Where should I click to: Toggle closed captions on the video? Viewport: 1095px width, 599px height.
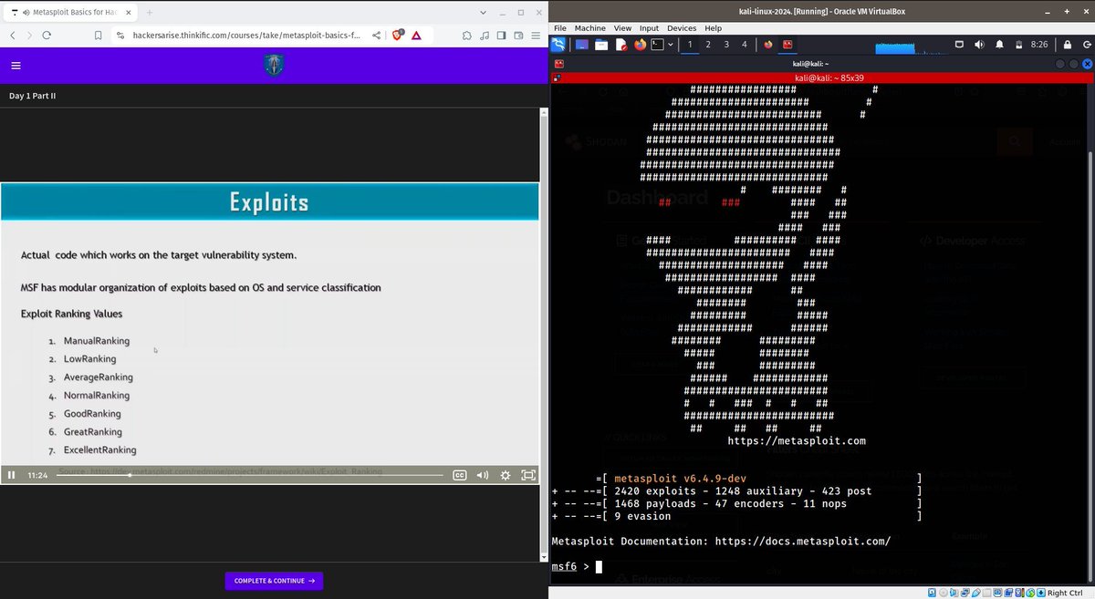[x=459, y=474]
